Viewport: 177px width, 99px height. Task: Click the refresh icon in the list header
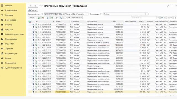click(x=30, y=21)
